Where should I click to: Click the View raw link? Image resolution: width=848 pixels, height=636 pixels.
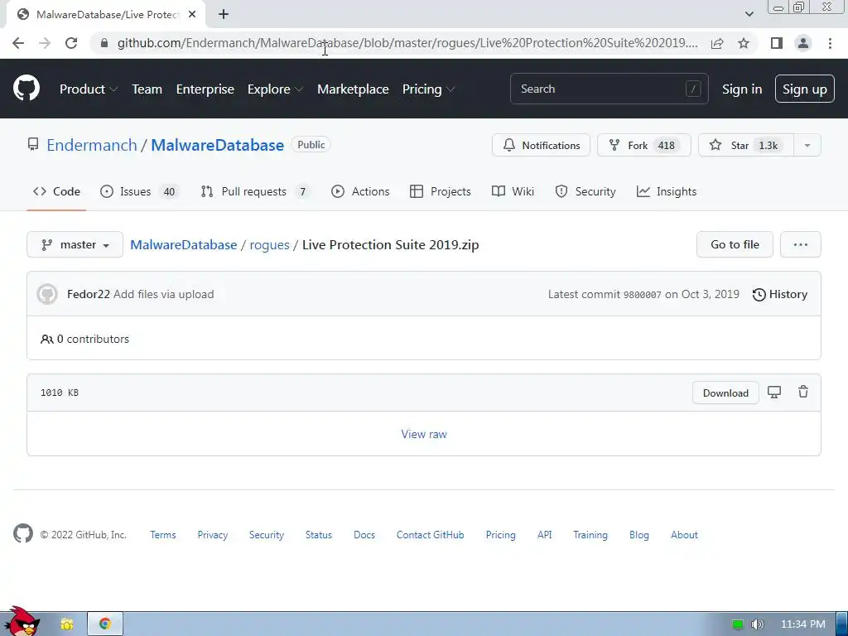click(x=424, y=434)
